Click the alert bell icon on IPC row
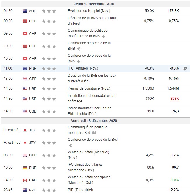The height and width of the screenshot is (194, 190). [x=185, y=69]
